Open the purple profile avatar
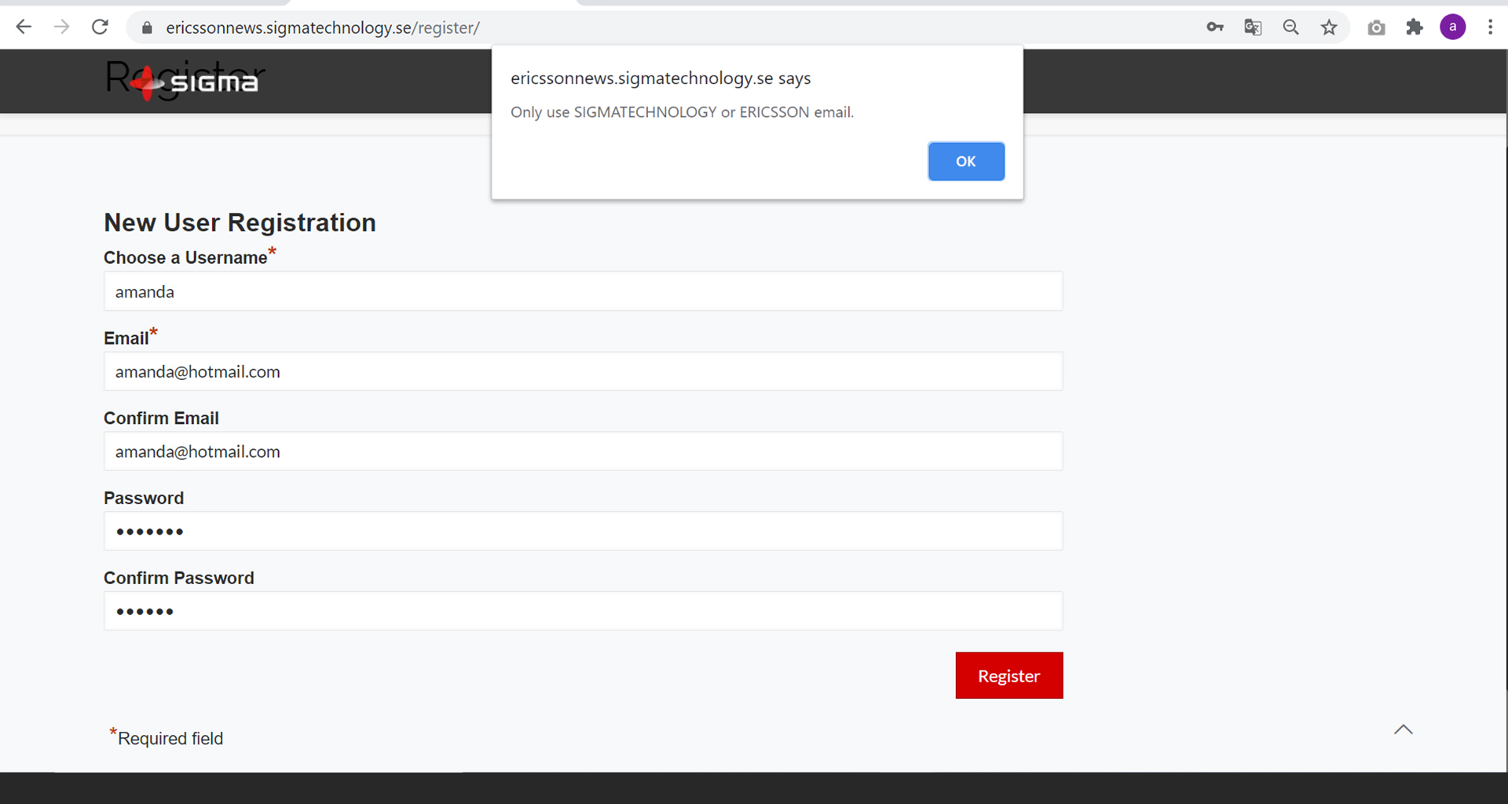The image size is (1508, 804). [x=1452, y=27]
